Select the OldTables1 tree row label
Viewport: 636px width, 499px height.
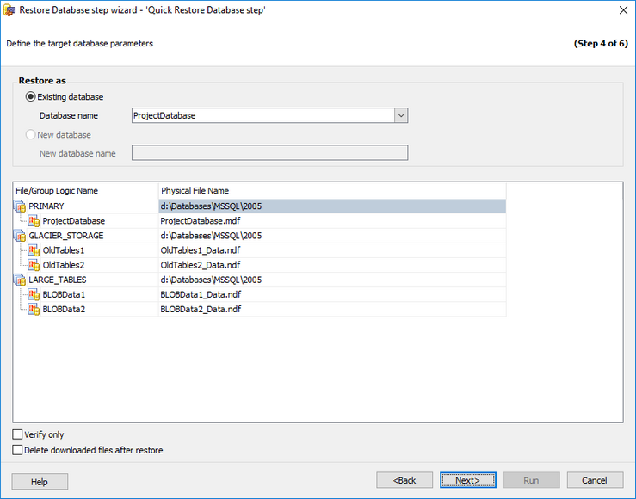point(64,250)
